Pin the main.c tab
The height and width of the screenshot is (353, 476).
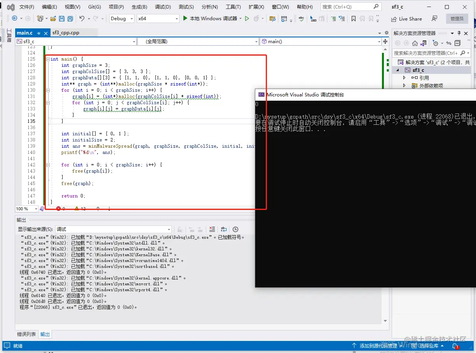pos(38,33)
